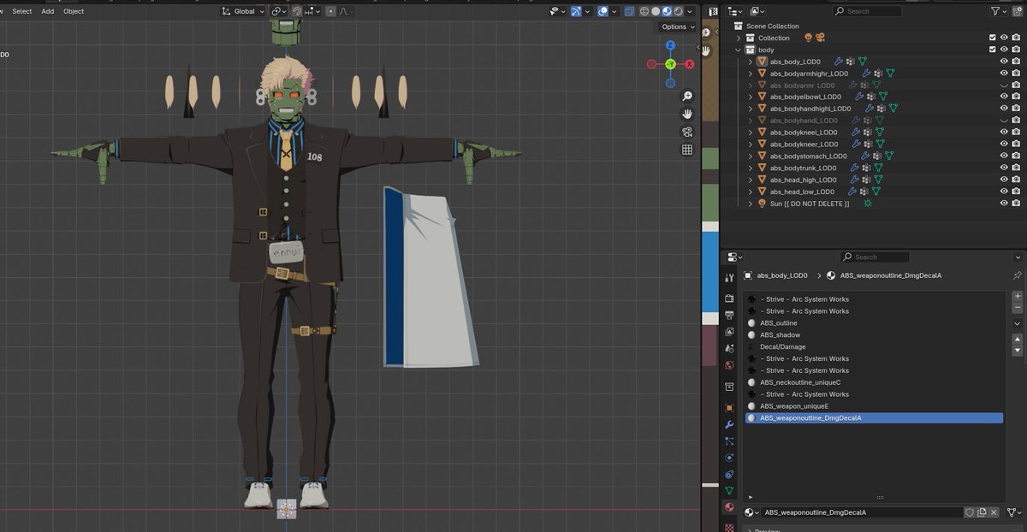Select abs_bodyarmhighr_LOD0 object
The width and height of the screenshot is (1027, 532).
809,74
